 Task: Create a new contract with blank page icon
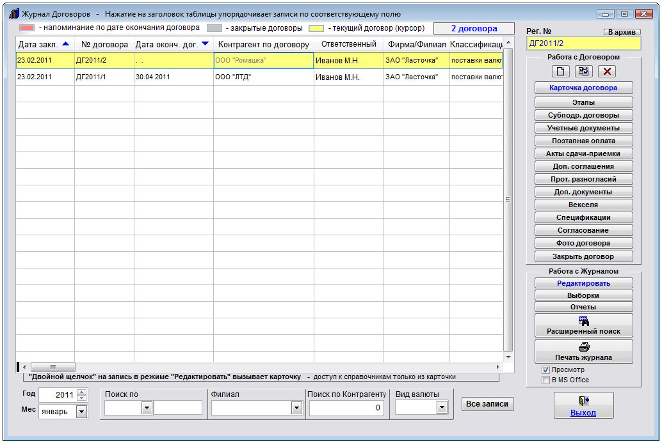point(560,72)
